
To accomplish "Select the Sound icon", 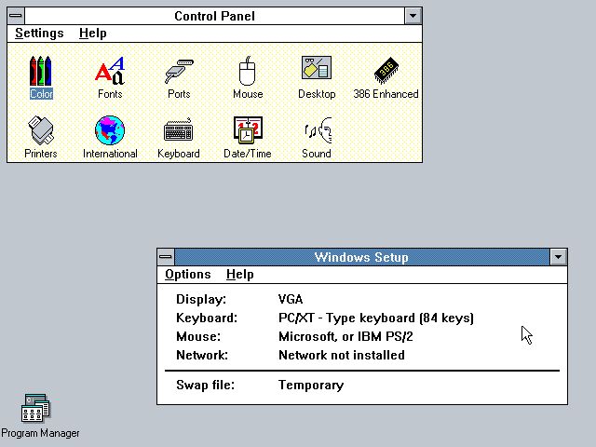I will (317, 130).
